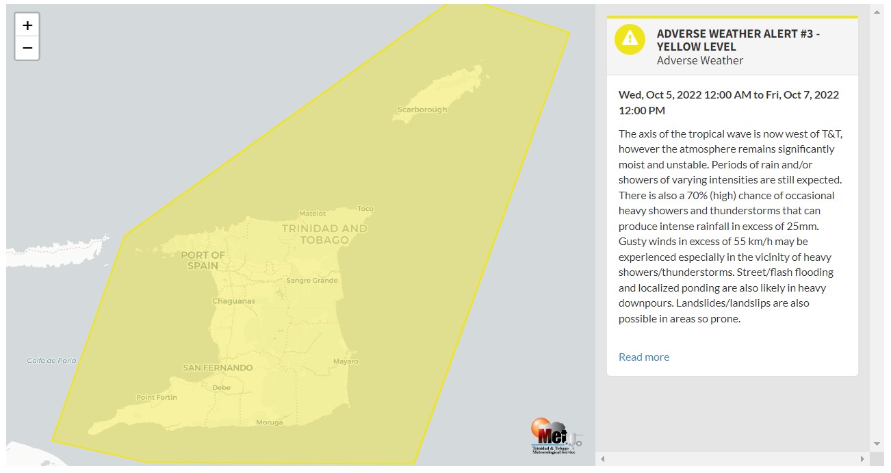Click the Moruga label on the map
This screenshot has height=473, width=891.
pos(269,422)
